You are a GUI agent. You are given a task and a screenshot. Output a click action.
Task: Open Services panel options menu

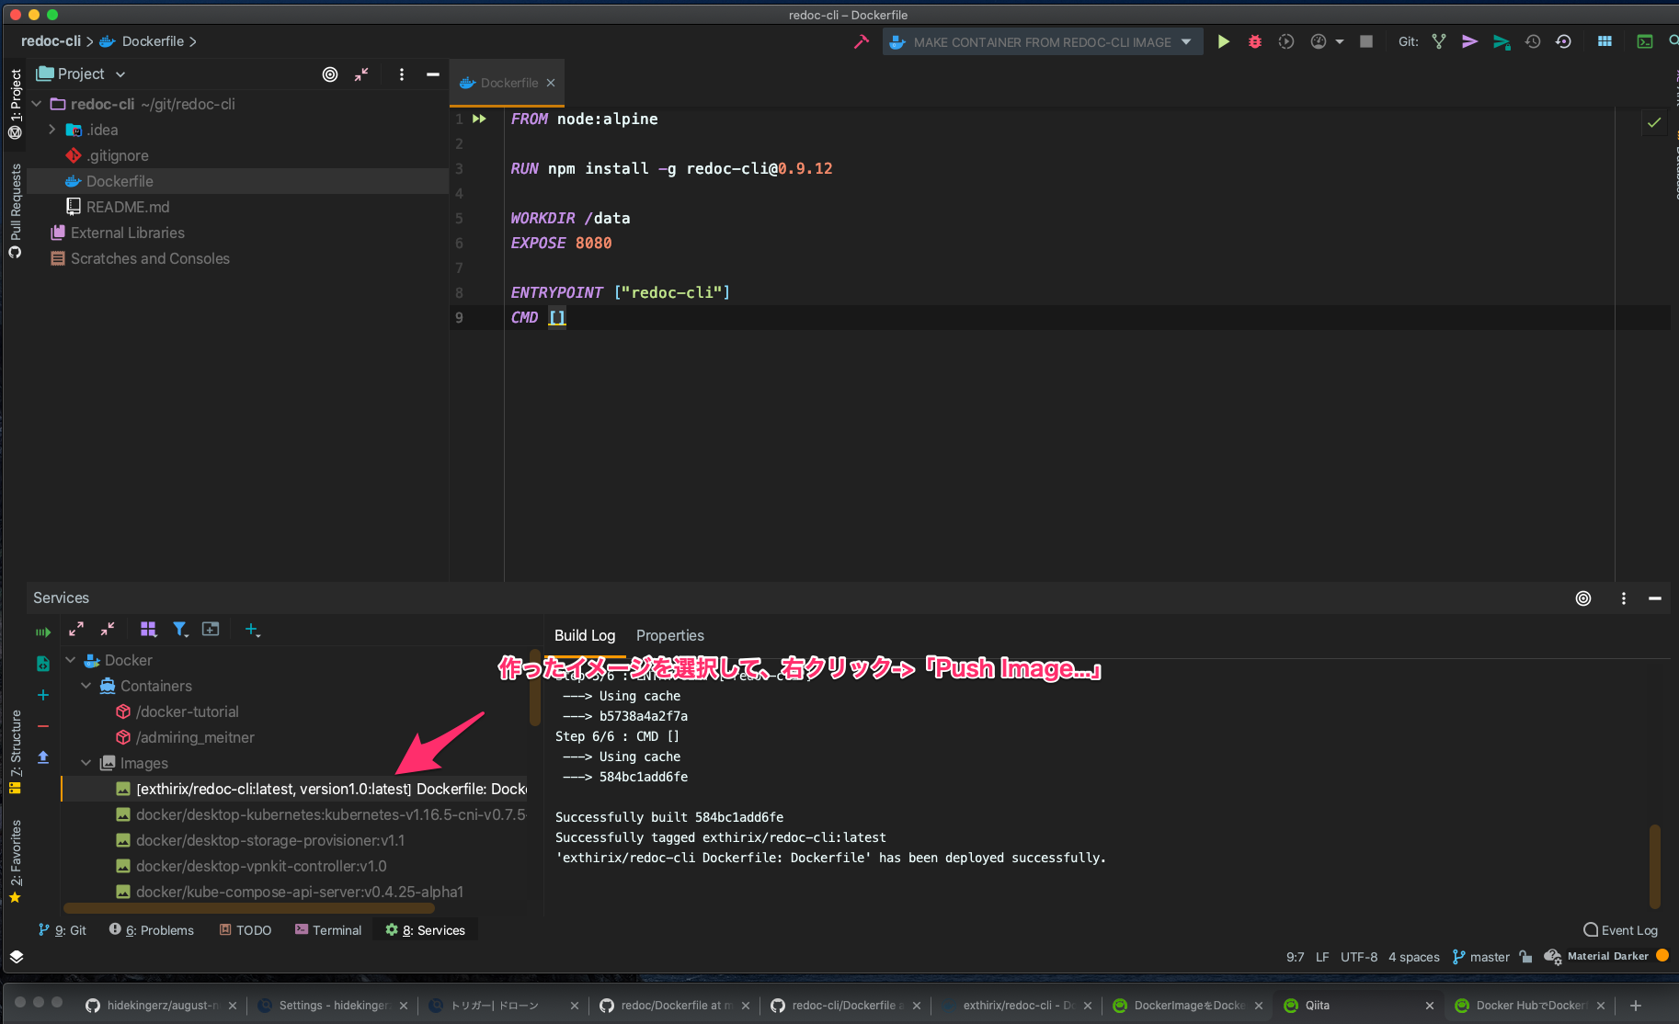[1624, 598]
